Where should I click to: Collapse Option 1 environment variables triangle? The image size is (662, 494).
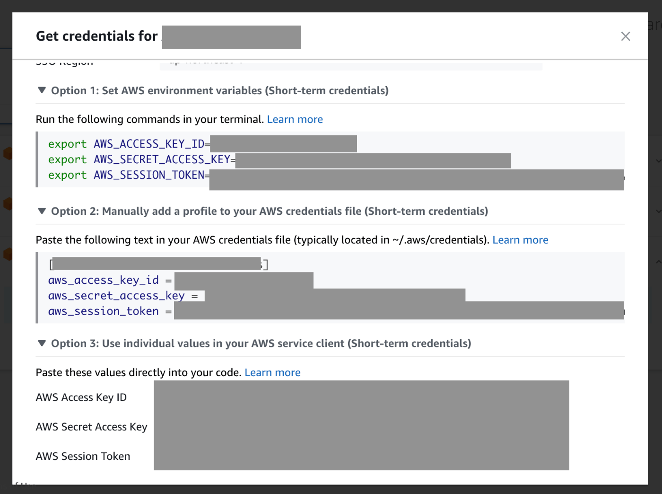(x=42, y=90)
